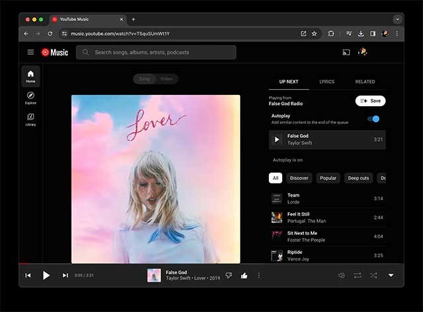
Task: Click the YouTube Music logo
Action: click(x=55, y=52)
